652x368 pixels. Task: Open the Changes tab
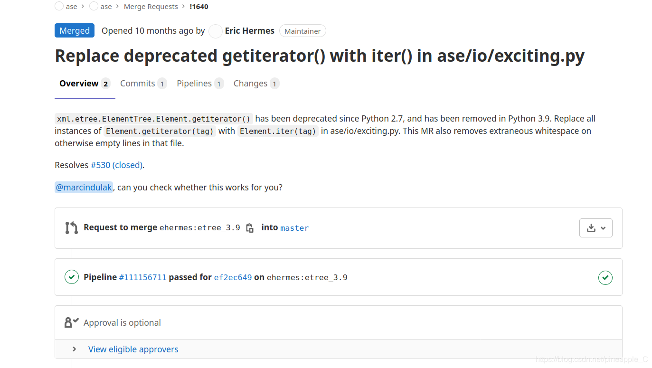click(x=251, y=83)
